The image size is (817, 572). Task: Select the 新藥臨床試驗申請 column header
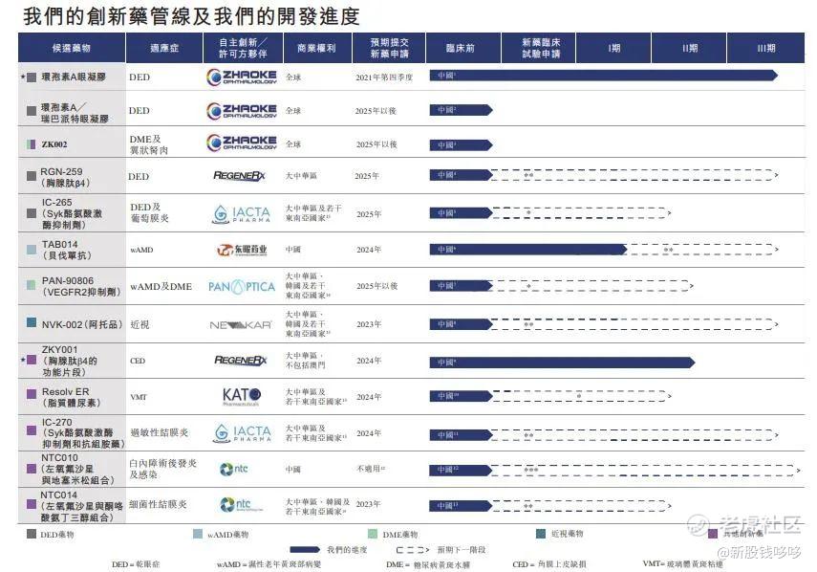[x=539, y=48]
